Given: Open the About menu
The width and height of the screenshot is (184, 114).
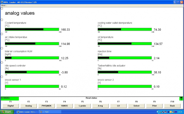Looking at the screenshot, I should pyautogui.click(x=4, y=6).
